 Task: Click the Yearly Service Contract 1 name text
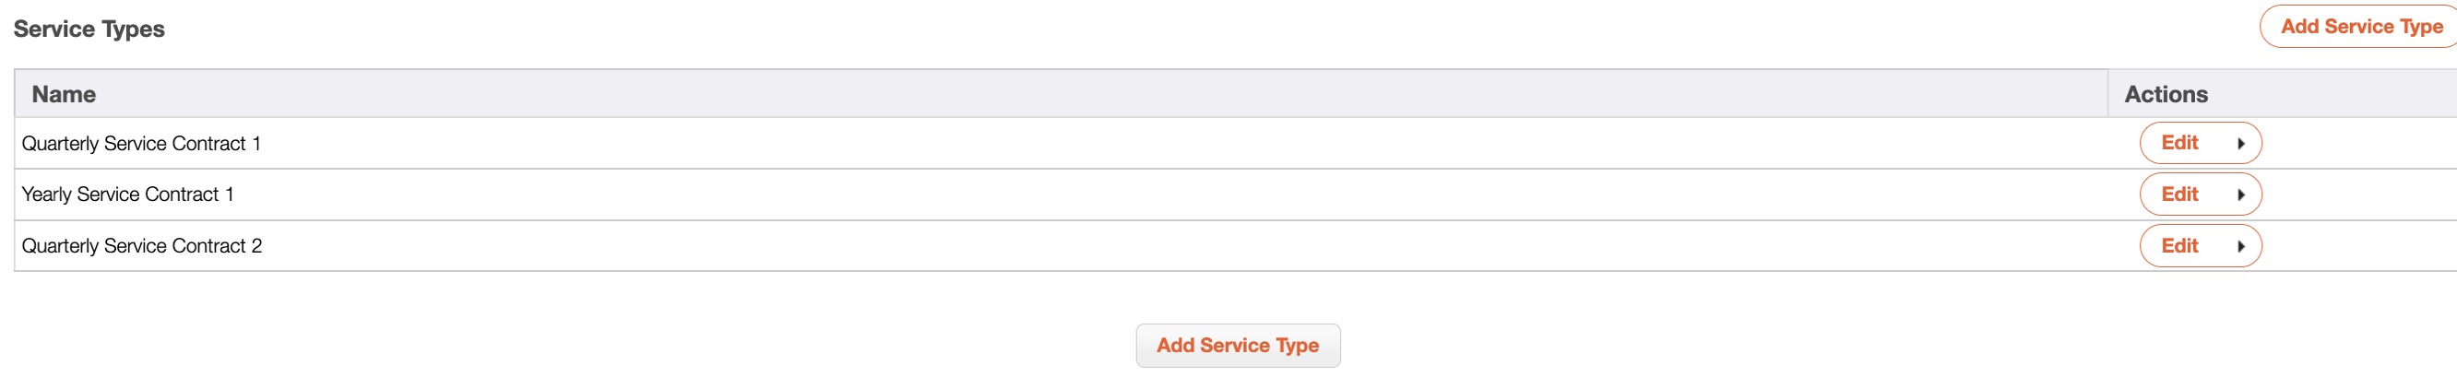point(128,194)
